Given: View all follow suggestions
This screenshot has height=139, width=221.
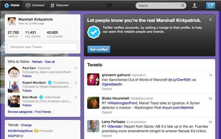Looking at the screenshot, I should click(50, 62).
